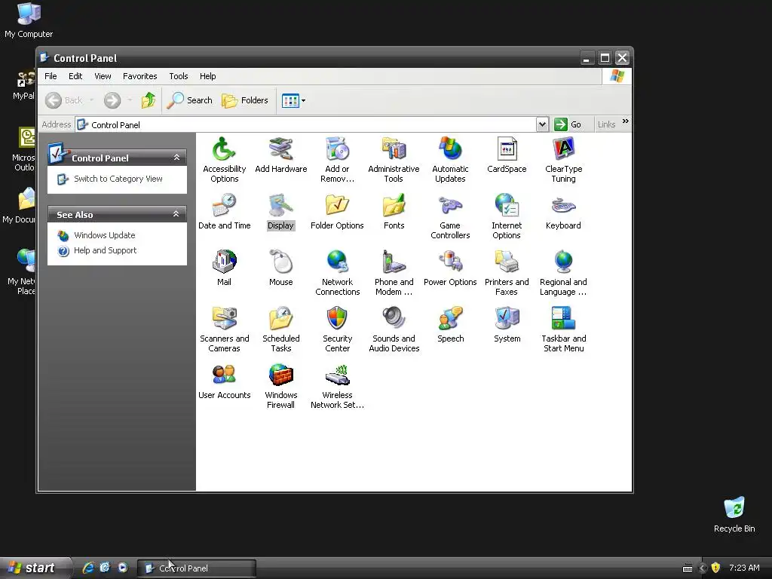Open the View menu
This screenshot has height=579, width=772.
tap(103, 76)
